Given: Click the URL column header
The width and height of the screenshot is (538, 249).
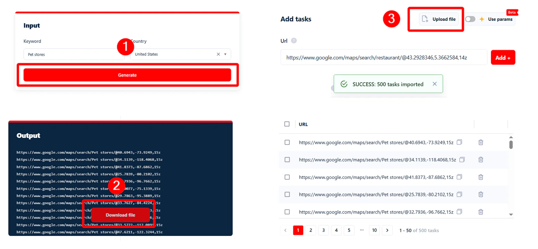Looking at the screenshot, I should [x=303, y=124].
